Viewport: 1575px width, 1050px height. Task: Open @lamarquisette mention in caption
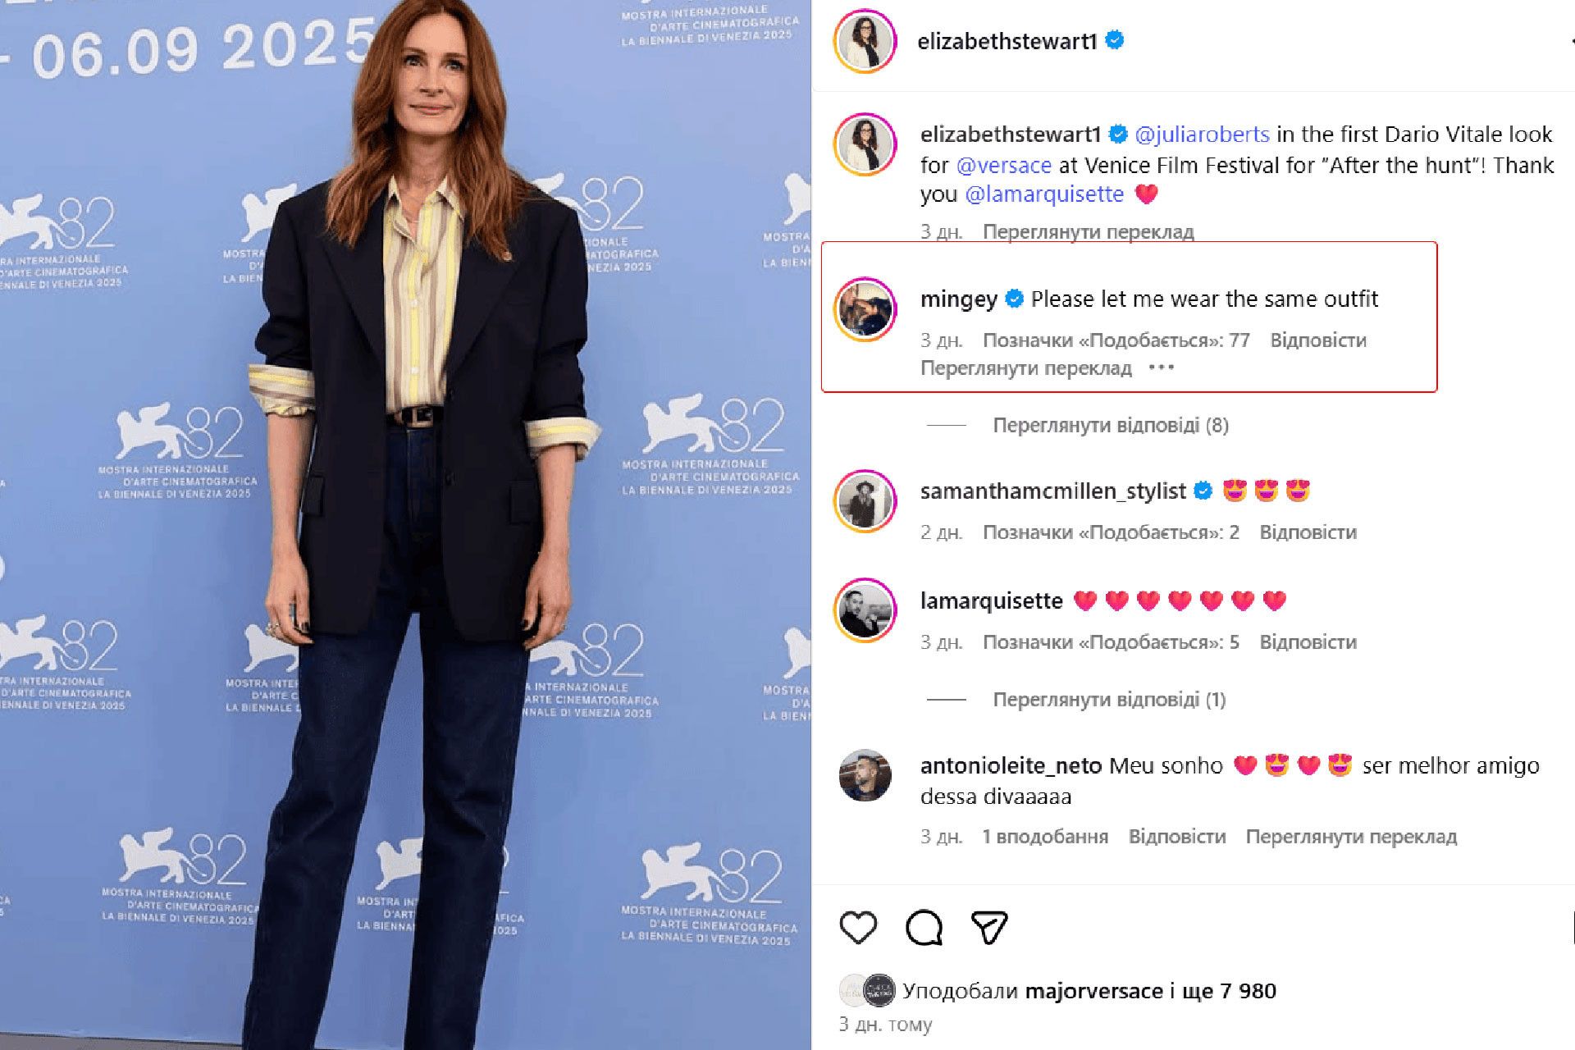[x=1044, y=194]
